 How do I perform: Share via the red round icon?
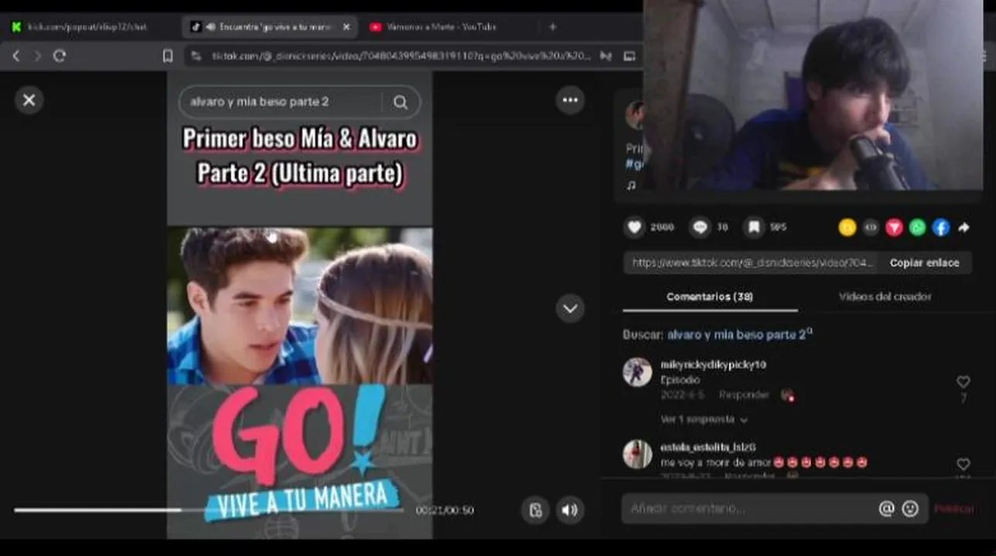pos(894,227)
